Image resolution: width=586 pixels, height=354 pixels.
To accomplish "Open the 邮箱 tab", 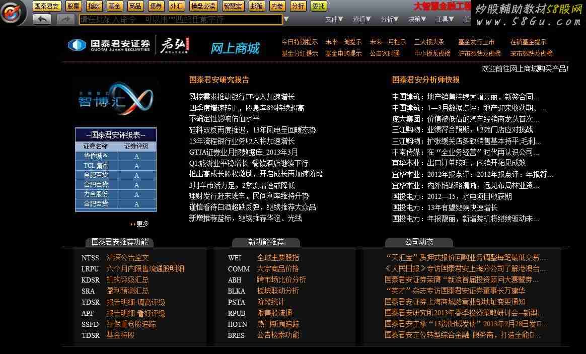I will click(x=256, y=6).
